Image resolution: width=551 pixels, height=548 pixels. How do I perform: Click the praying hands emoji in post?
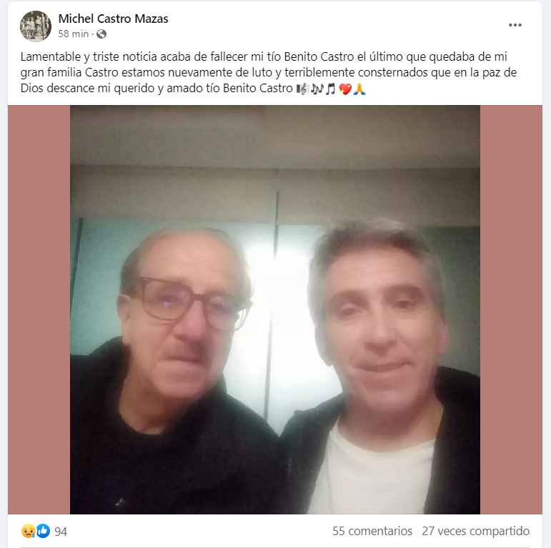point(359,89)
